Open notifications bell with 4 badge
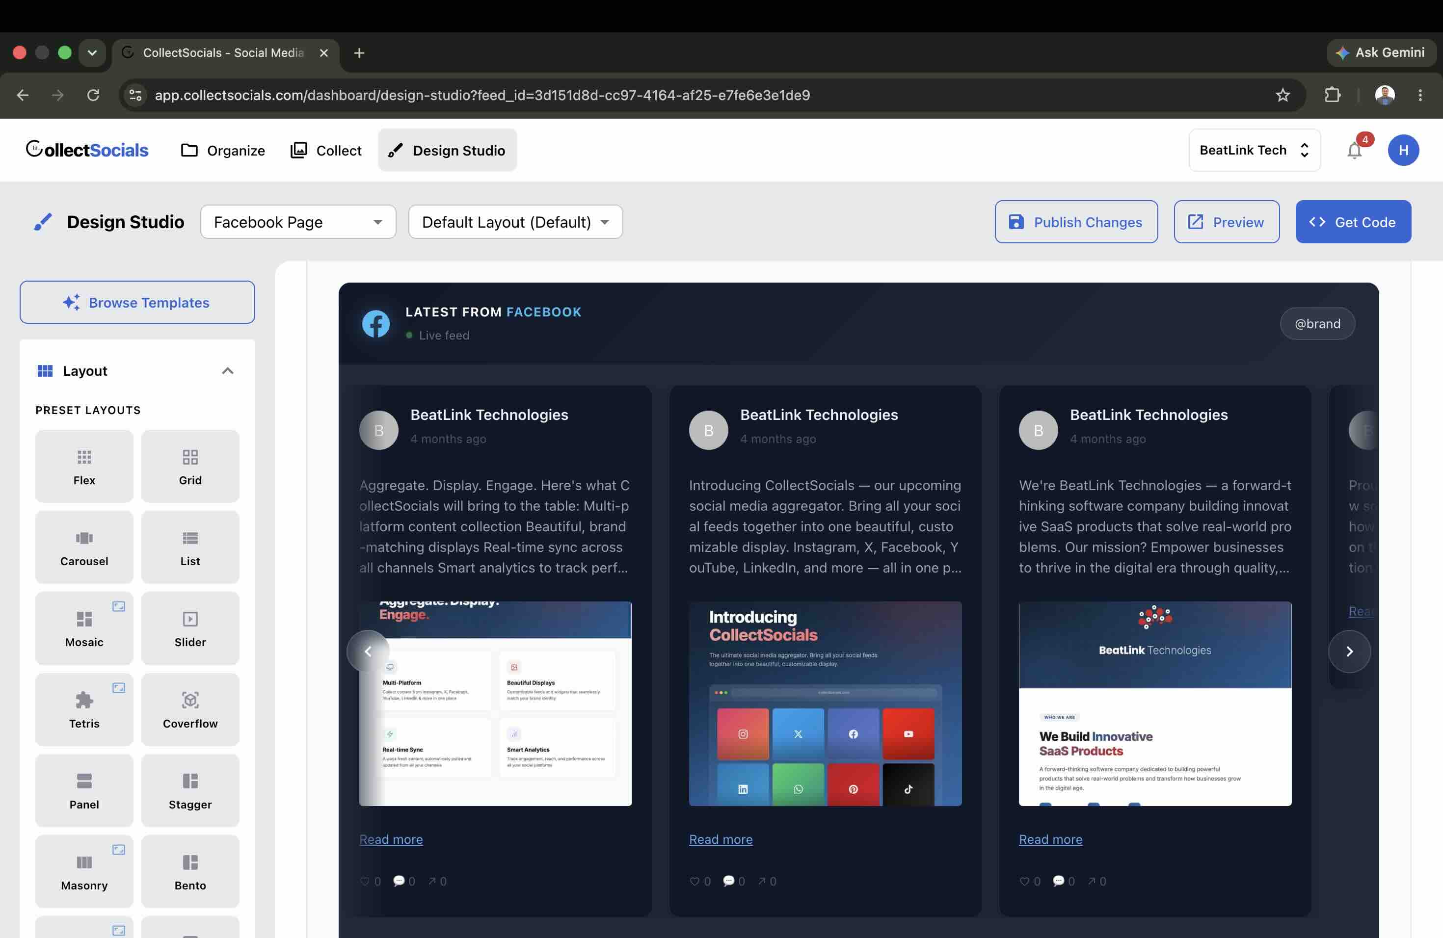The height and width of the screenshot is (938, 1443). (1355, 150)
